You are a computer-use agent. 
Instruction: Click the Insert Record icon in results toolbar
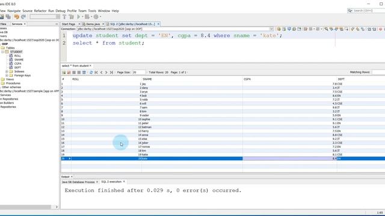click(64, 73)
